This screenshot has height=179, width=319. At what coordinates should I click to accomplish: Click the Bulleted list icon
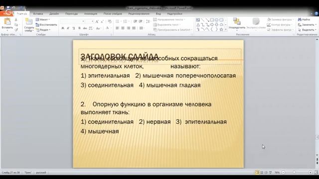pos(118,21)
